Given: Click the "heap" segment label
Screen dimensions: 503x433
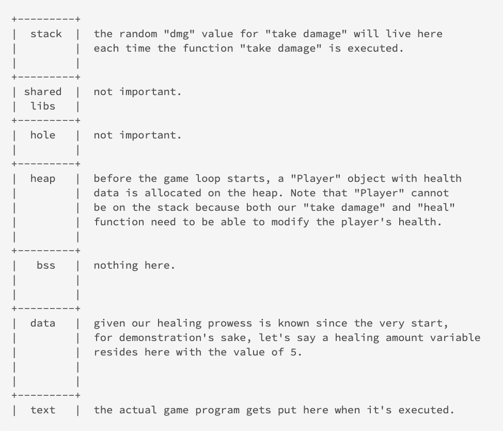Looking at the screenshot, I should point(43,179).
